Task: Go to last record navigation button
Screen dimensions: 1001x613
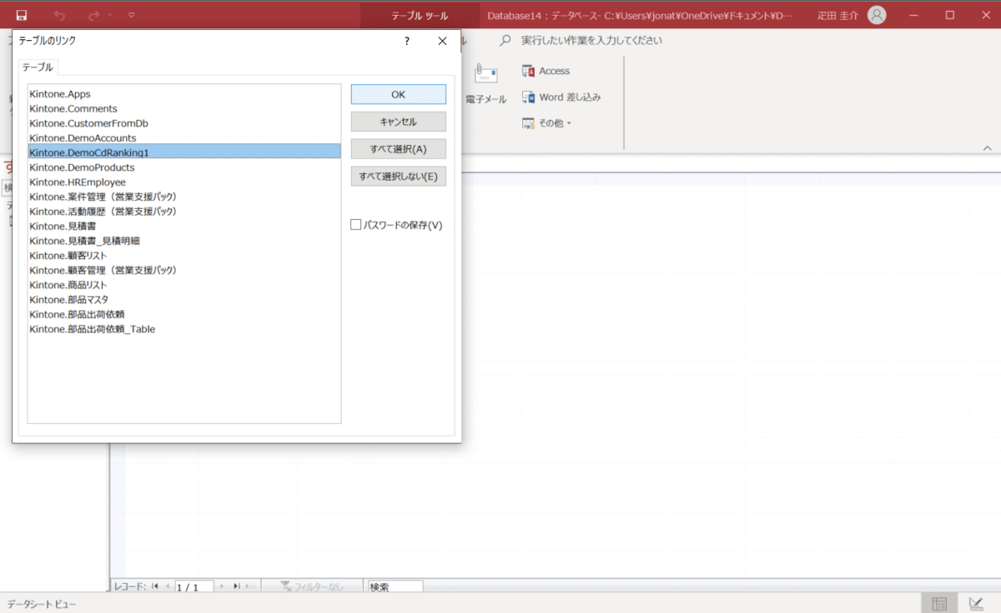Action: coord(236,586)
